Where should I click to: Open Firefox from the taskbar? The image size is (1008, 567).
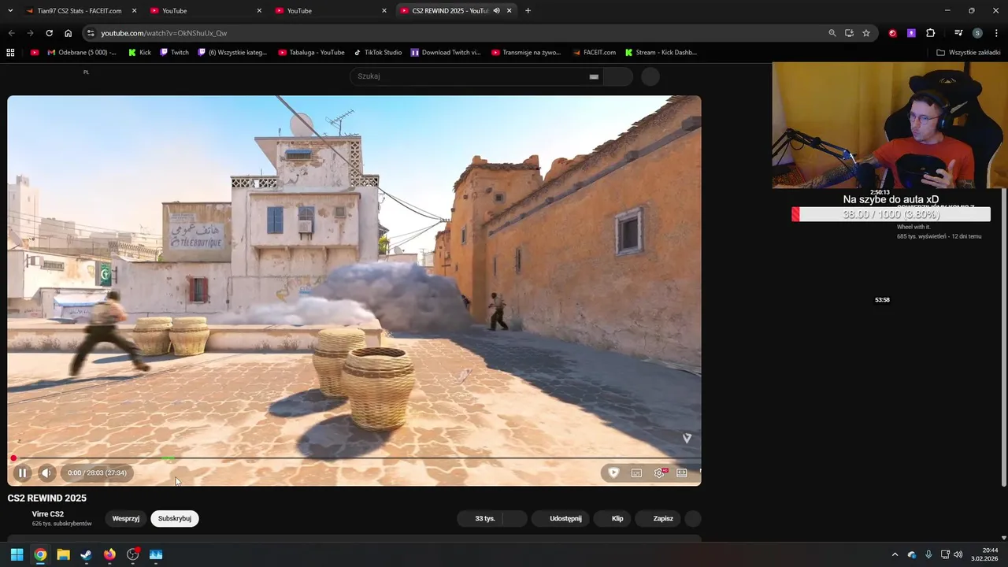[109, 554]
